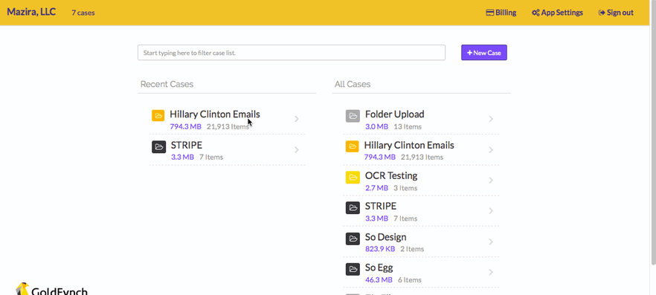Click '13 Items' under Folder Upload
The width and height of the screenshot is (656, 295).
click(x=408, y=126)
